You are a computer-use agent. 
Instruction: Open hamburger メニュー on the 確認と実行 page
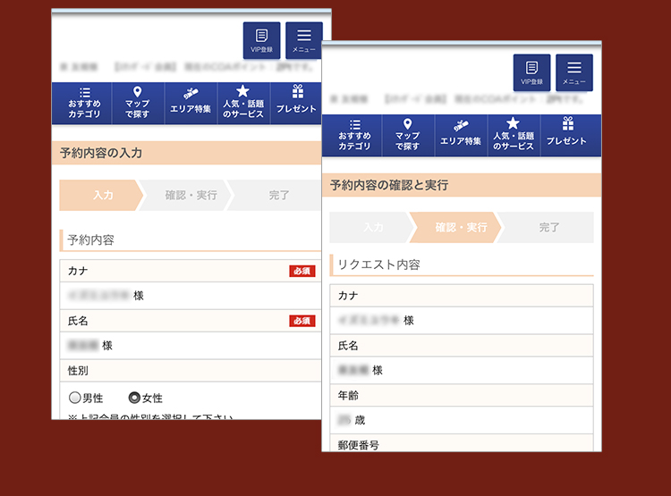(574, 72)
